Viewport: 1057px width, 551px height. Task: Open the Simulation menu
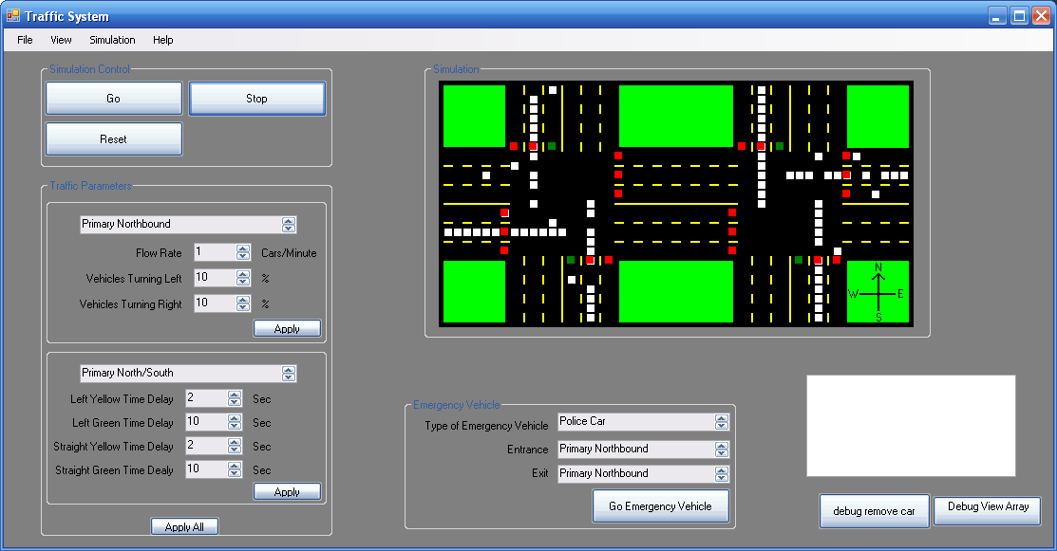coord(112,40)
